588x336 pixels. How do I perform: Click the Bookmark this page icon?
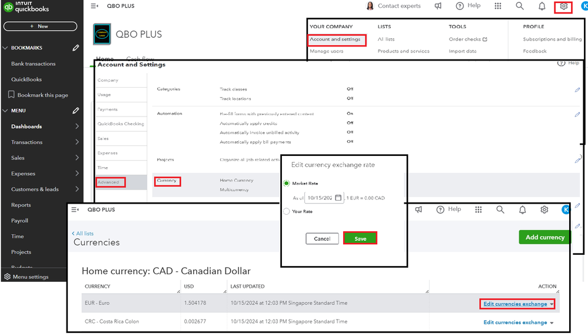pyautogui.click(x=11, y=95)
